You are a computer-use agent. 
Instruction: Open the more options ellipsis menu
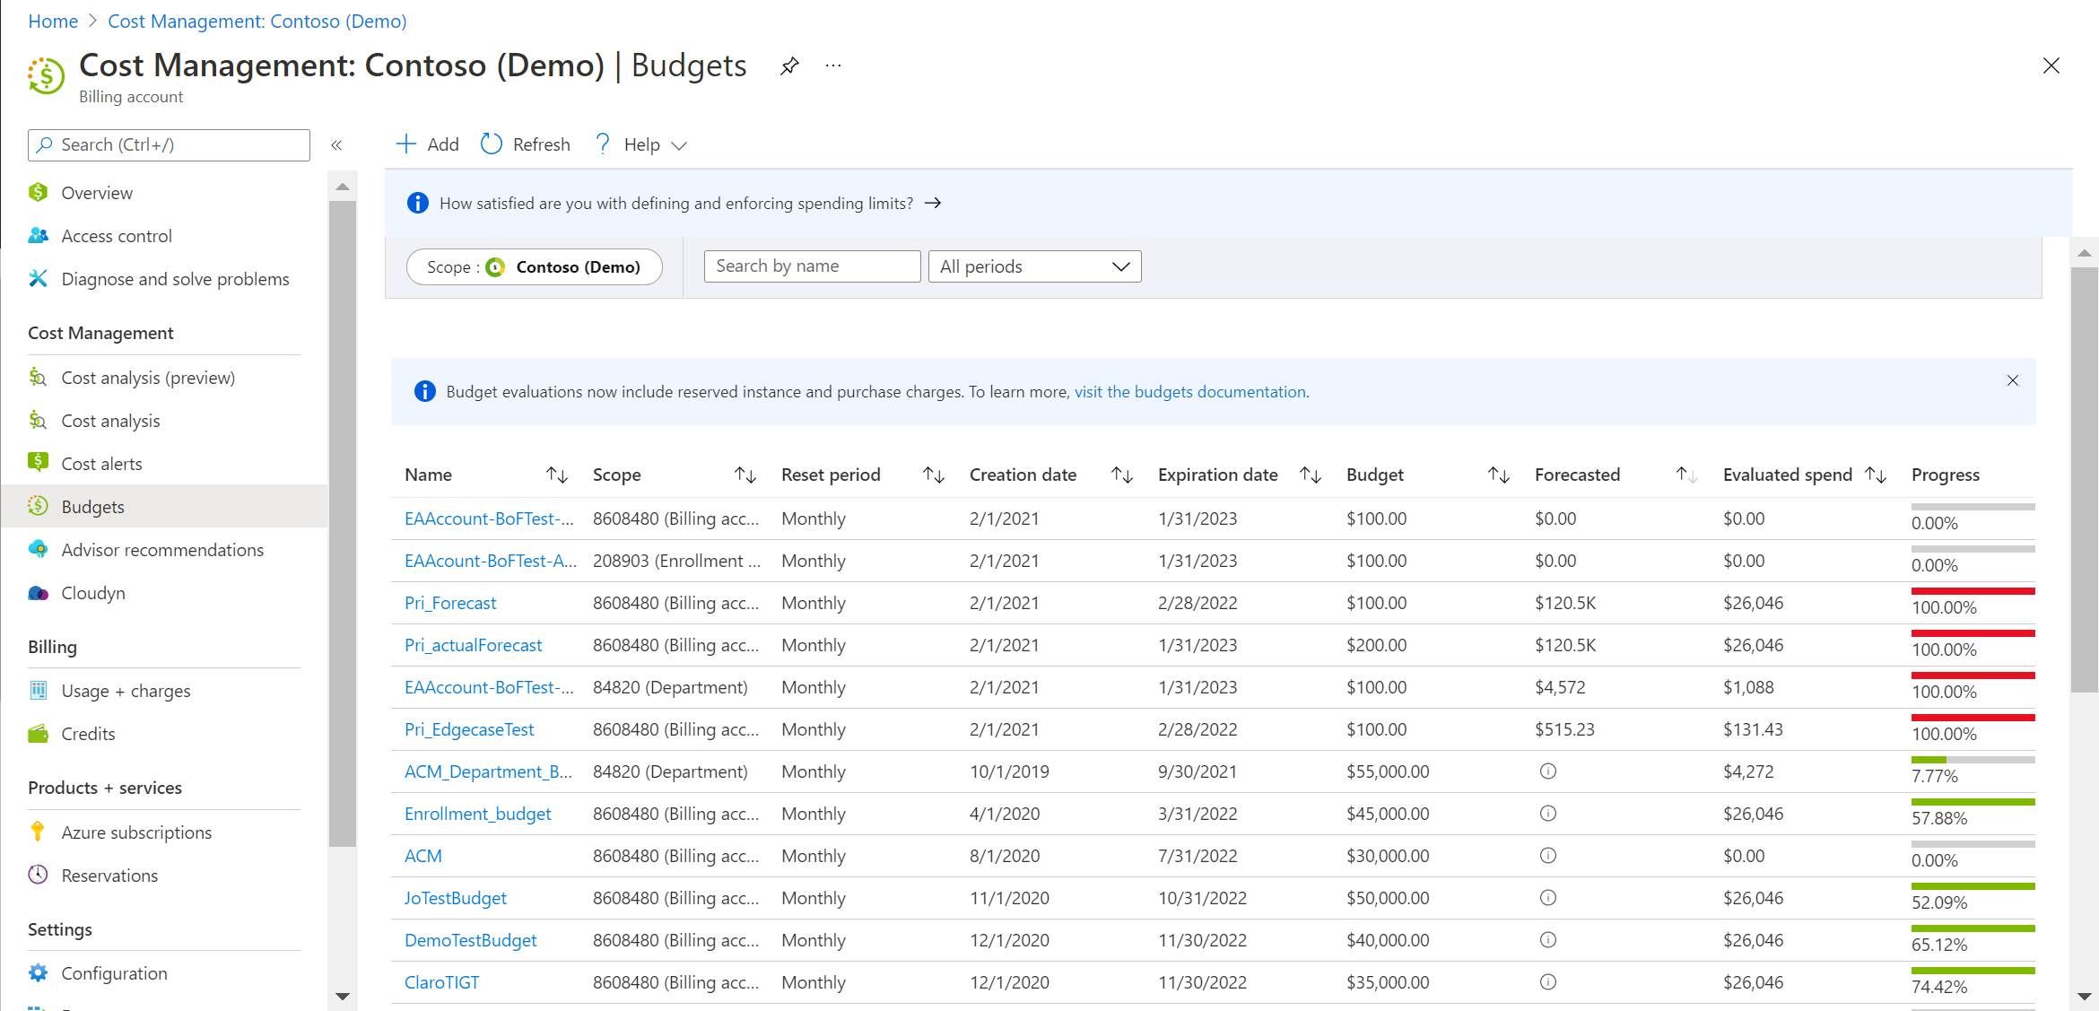833,65
